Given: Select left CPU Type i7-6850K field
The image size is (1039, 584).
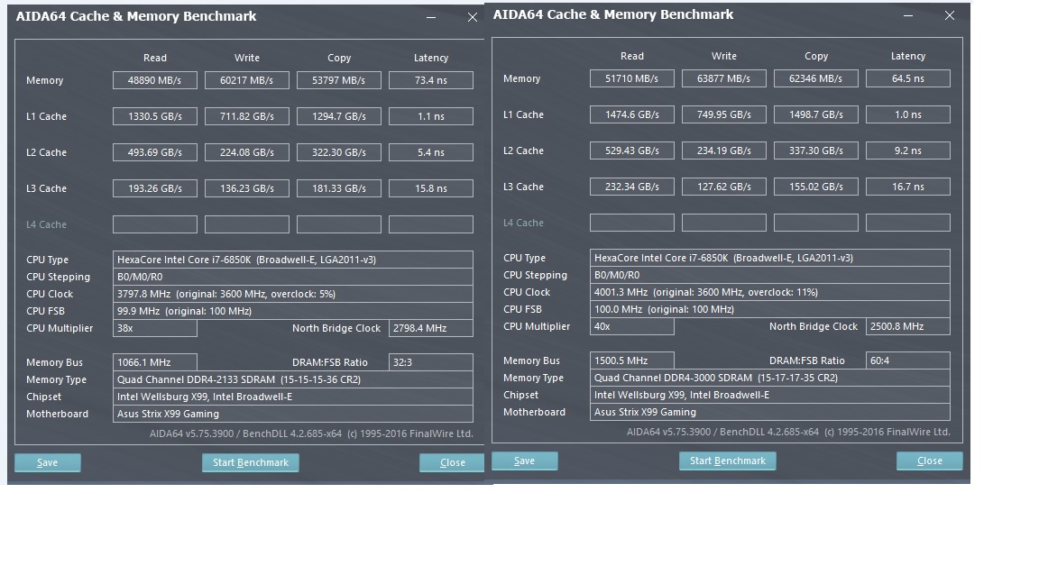Looking at the screenshot, I should click(x=293, y=260).
